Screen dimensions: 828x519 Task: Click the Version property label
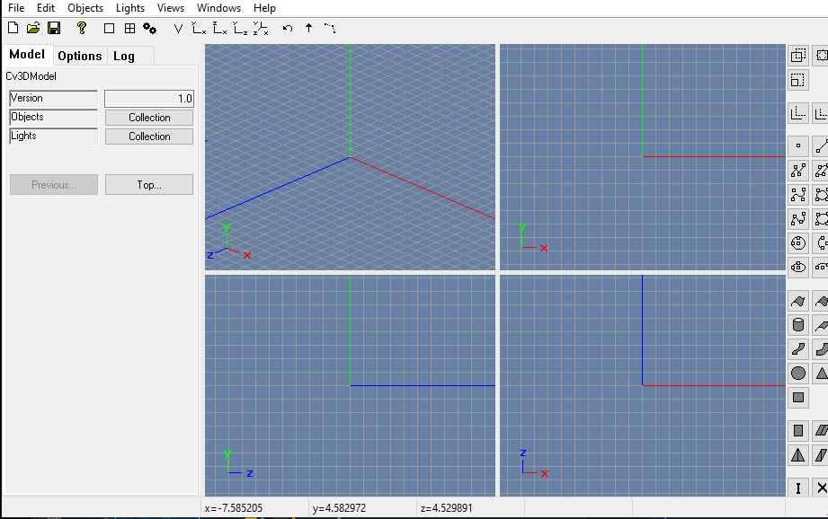[x=53, y=98]
